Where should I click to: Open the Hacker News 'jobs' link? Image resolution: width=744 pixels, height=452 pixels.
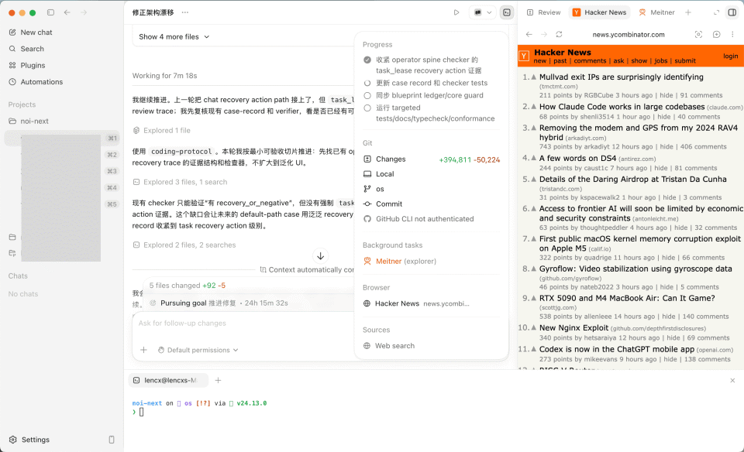coord(660,60)
